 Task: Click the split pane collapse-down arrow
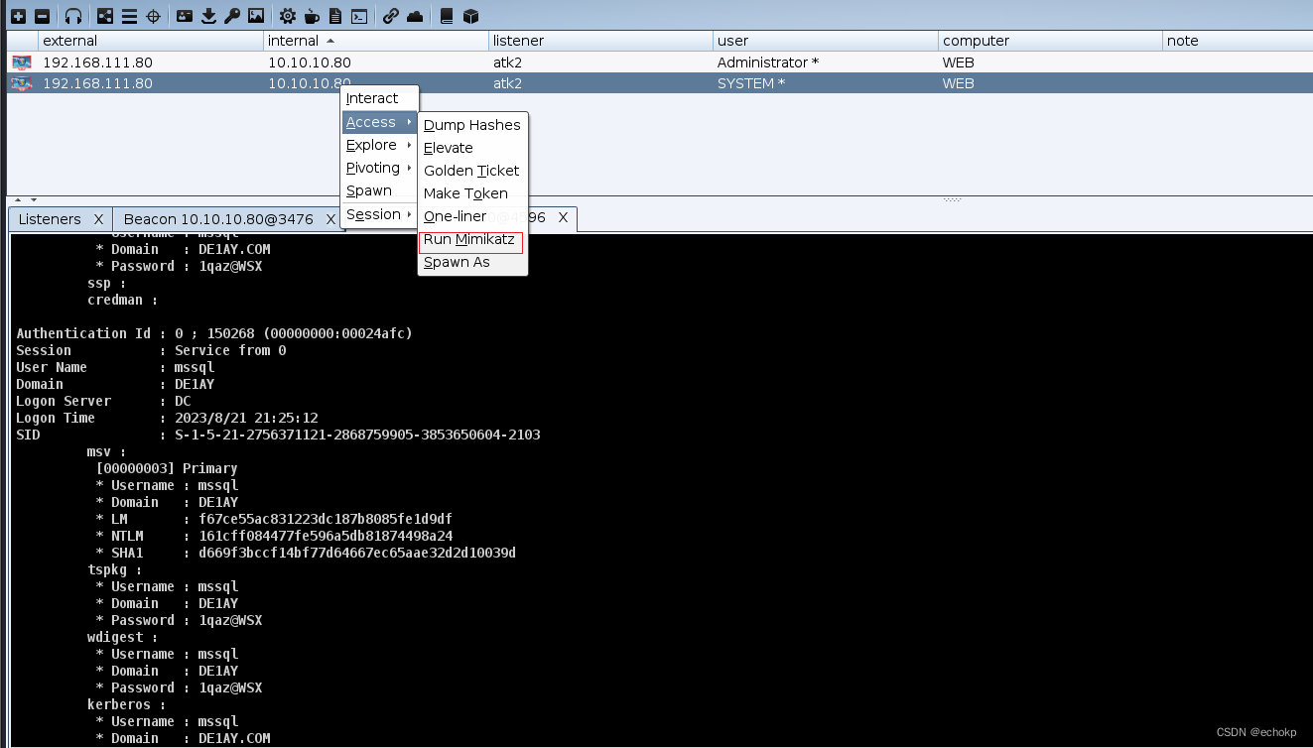(33, 200)
